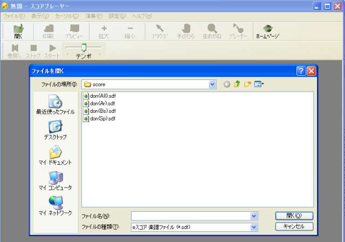Open 最近使ったファイル in the places bar

tap(55, 105)
